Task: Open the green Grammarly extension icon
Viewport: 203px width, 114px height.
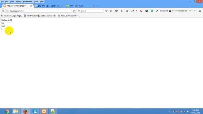Action: 152,11
